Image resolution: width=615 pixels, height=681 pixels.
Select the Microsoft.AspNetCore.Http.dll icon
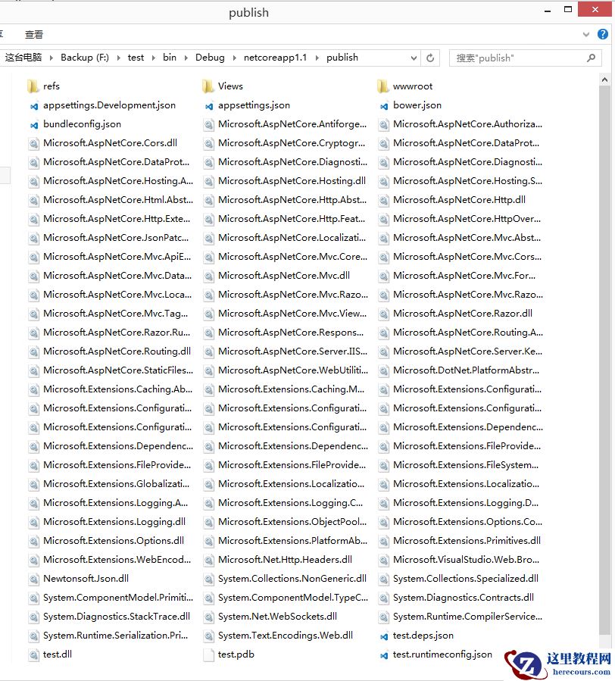384,200
